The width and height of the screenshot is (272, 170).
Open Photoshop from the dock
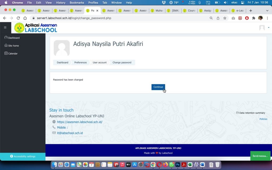178,164
